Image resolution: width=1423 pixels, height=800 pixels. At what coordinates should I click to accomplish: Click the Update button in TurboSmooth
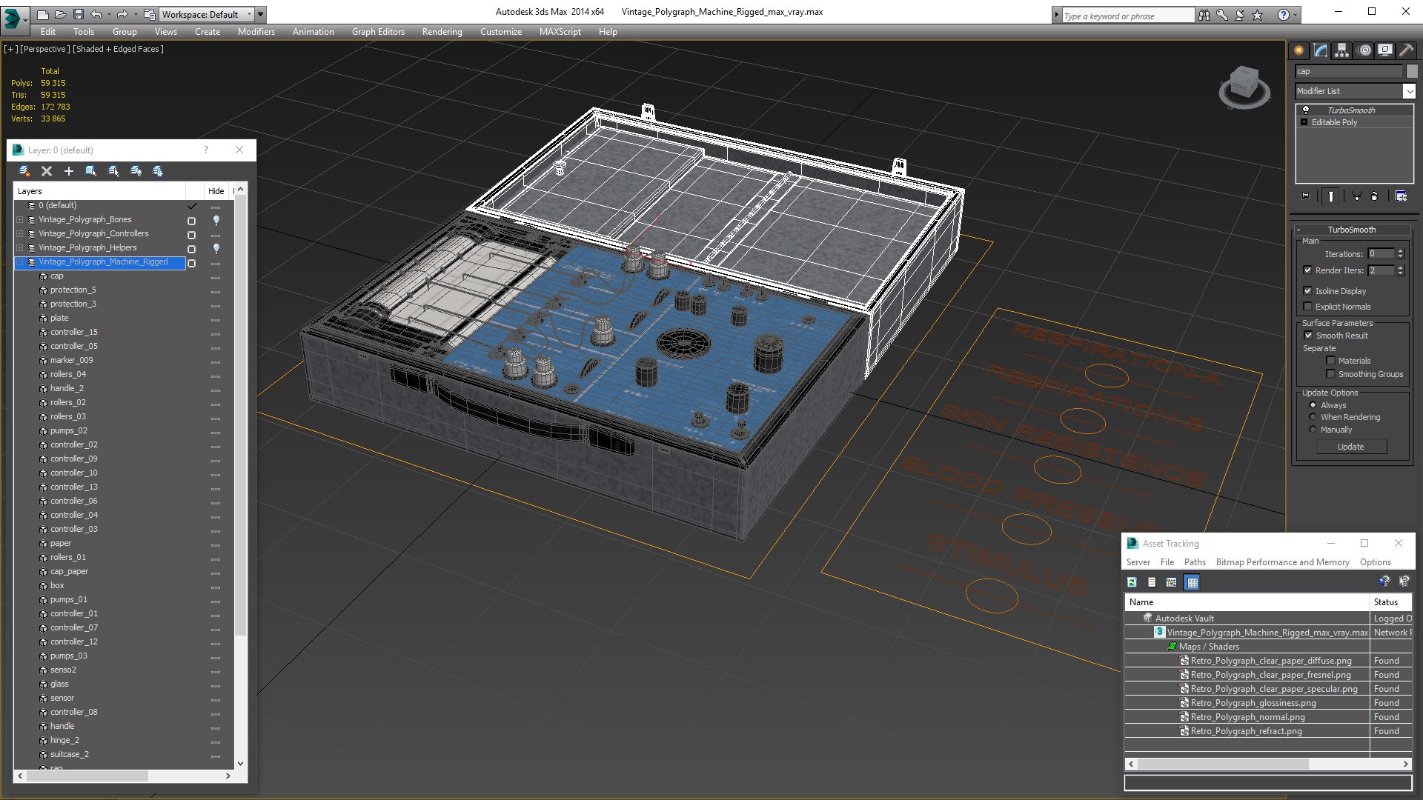[x=1350, y=447]
